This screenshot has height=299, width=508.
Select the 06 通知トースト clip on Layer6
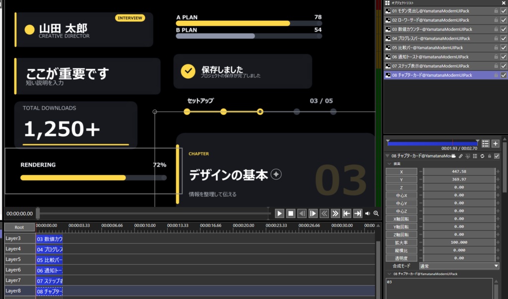tap(49, 270)
